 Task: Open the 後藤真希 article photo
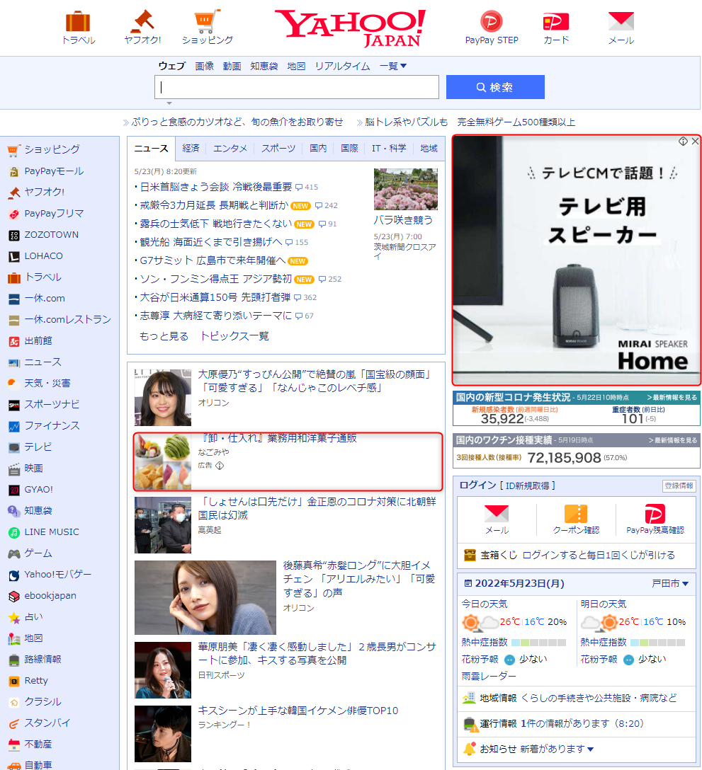click(205, 597)
